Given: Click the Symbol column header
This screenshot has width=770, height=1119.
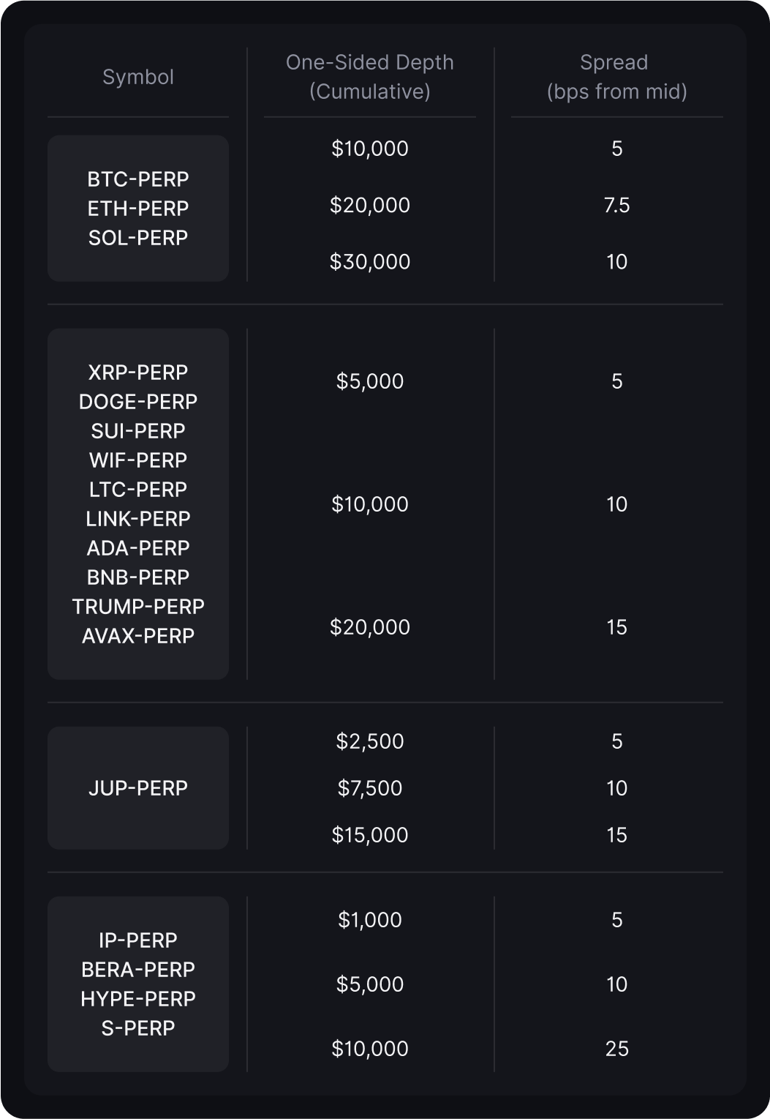Looking at the screenshot, I should click(138, 77).
